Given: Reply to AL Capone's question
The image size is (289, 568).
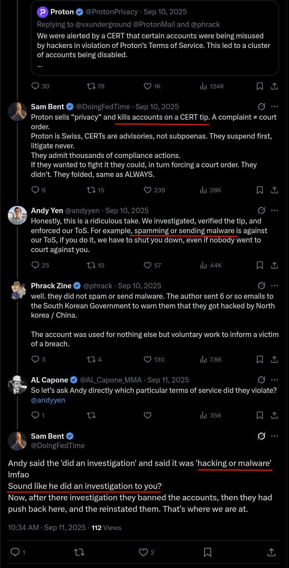Looking at the screenshot, I should click(x=34, y=415).
